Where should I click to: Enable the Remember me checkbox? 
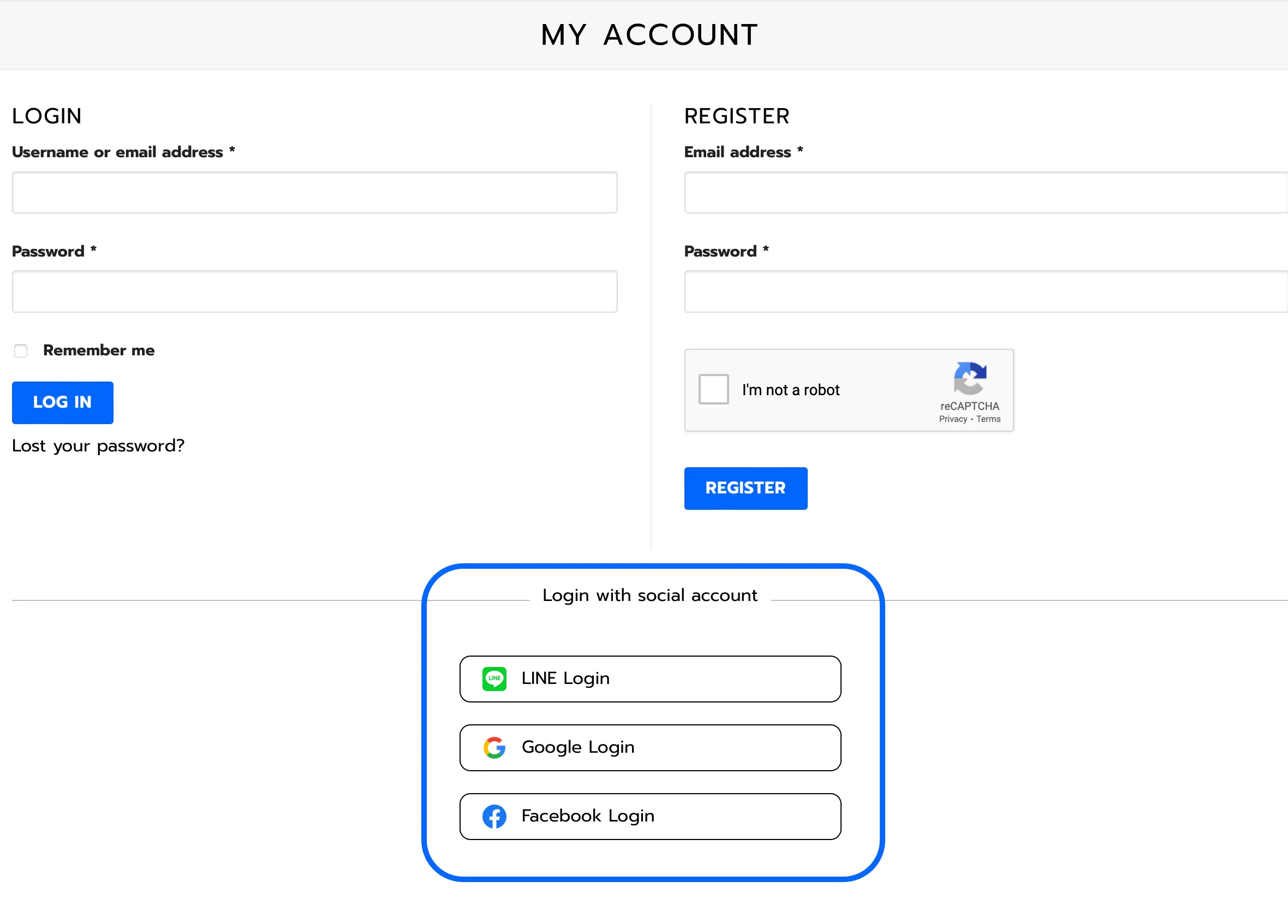[21, 350]
